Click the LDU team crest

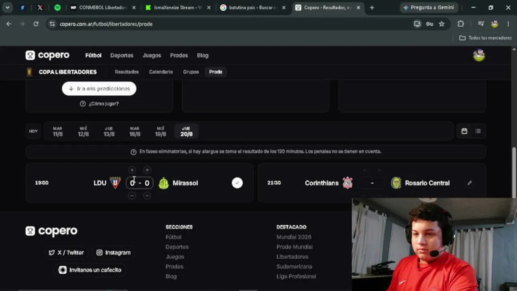click(115, 183)
